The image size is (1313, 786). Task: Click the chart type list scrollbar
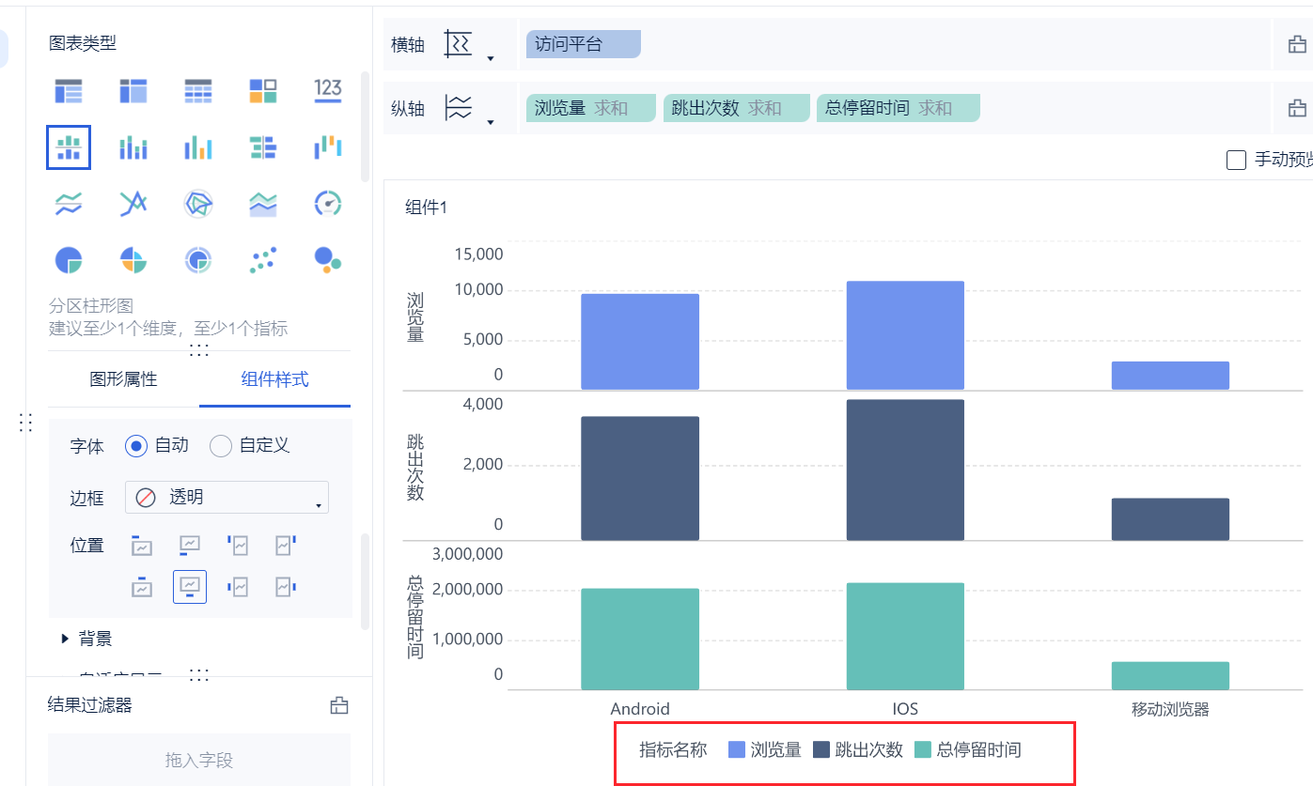click(365, 126)
